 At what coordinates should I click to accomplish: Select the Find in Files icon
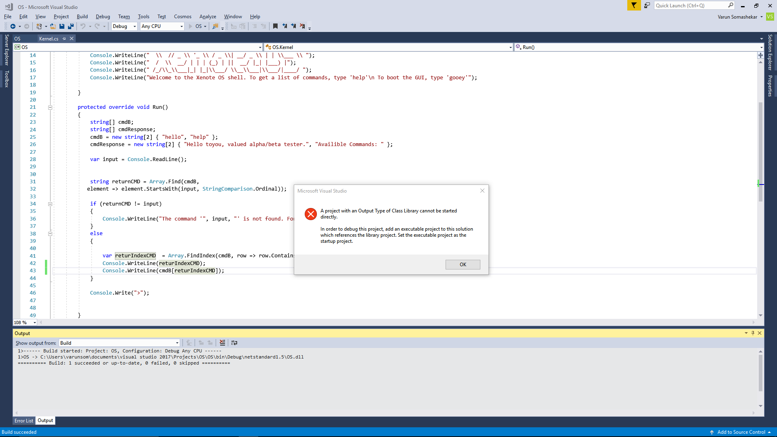pyautogui.click(x=216, y=26)
